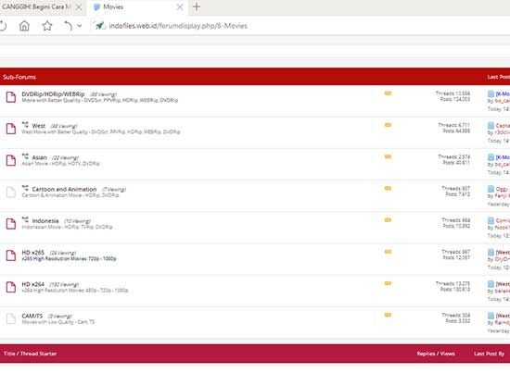
Task: Click the forum status icon for West
Action: 11,129
